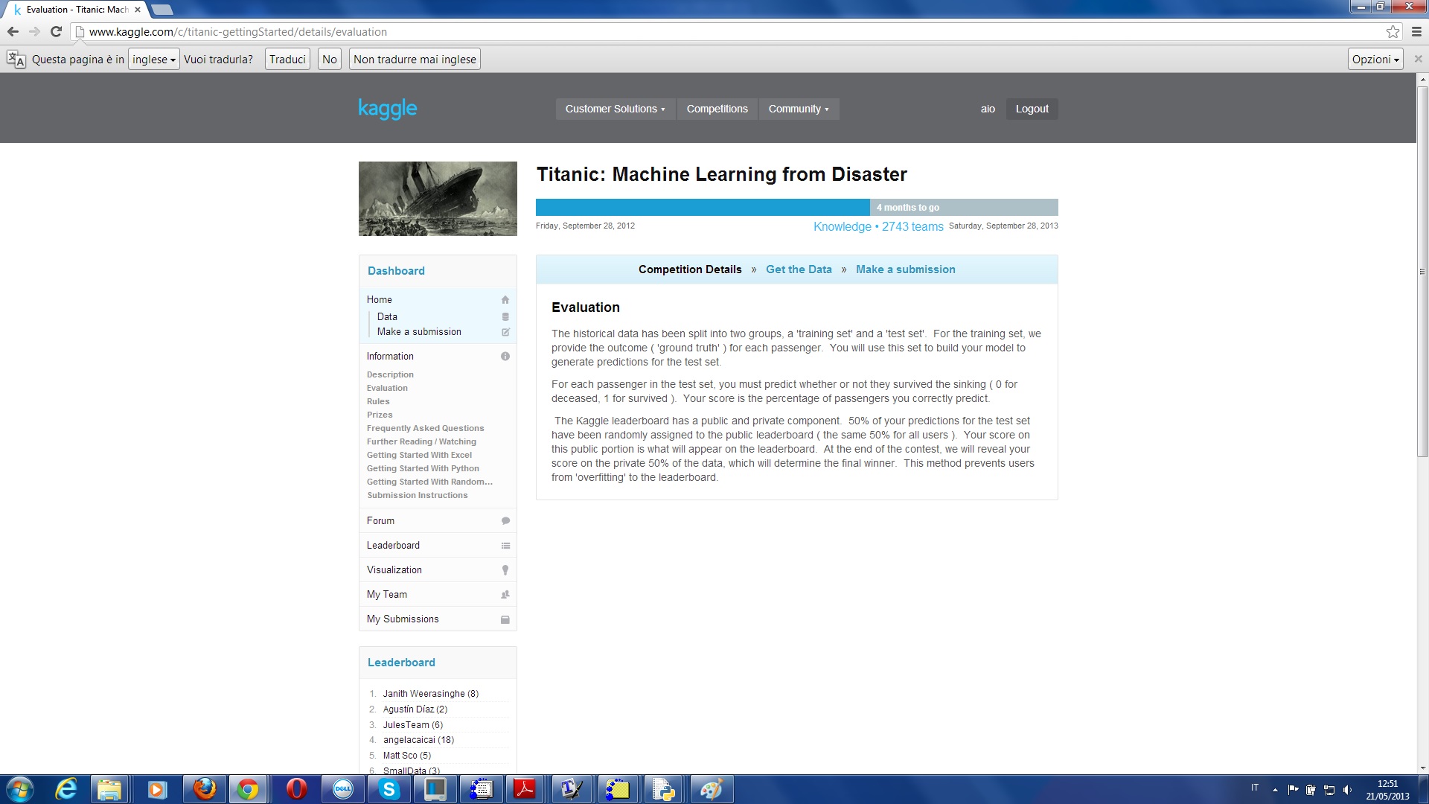Screen dimensions: 1429x804
Task: Open the aio user profile link
Action: click(x=988, y=109)
